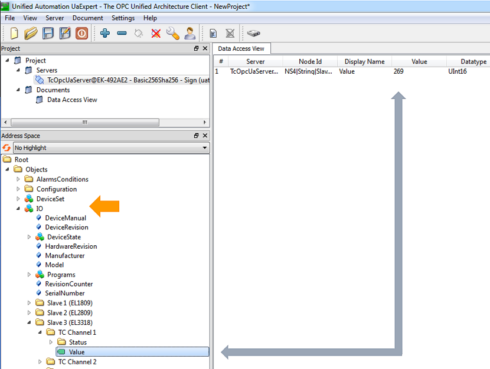
Task: Click the change user person icon
Action: pyautogui.click(x=190, y=33)
